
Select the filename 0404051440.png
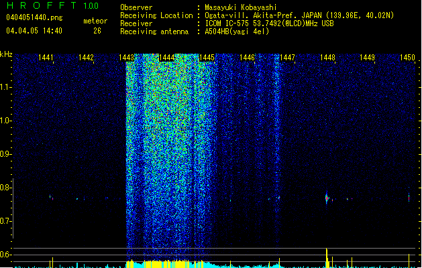34,18
